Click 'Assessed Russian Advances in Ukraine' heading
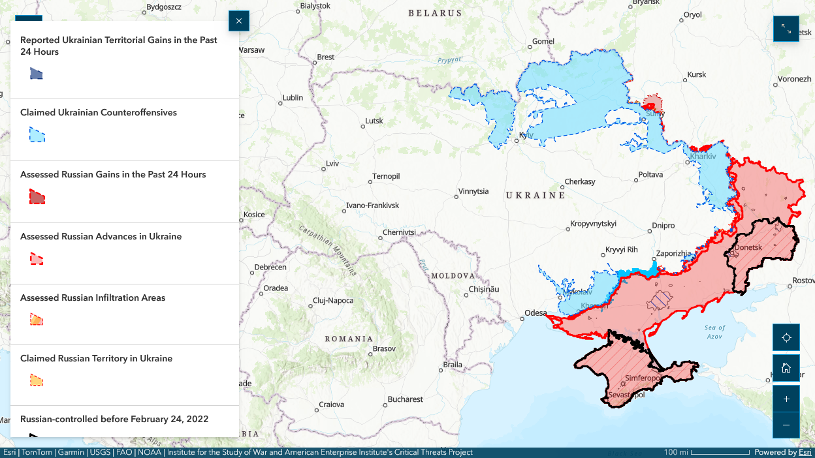 click(101, 236)
